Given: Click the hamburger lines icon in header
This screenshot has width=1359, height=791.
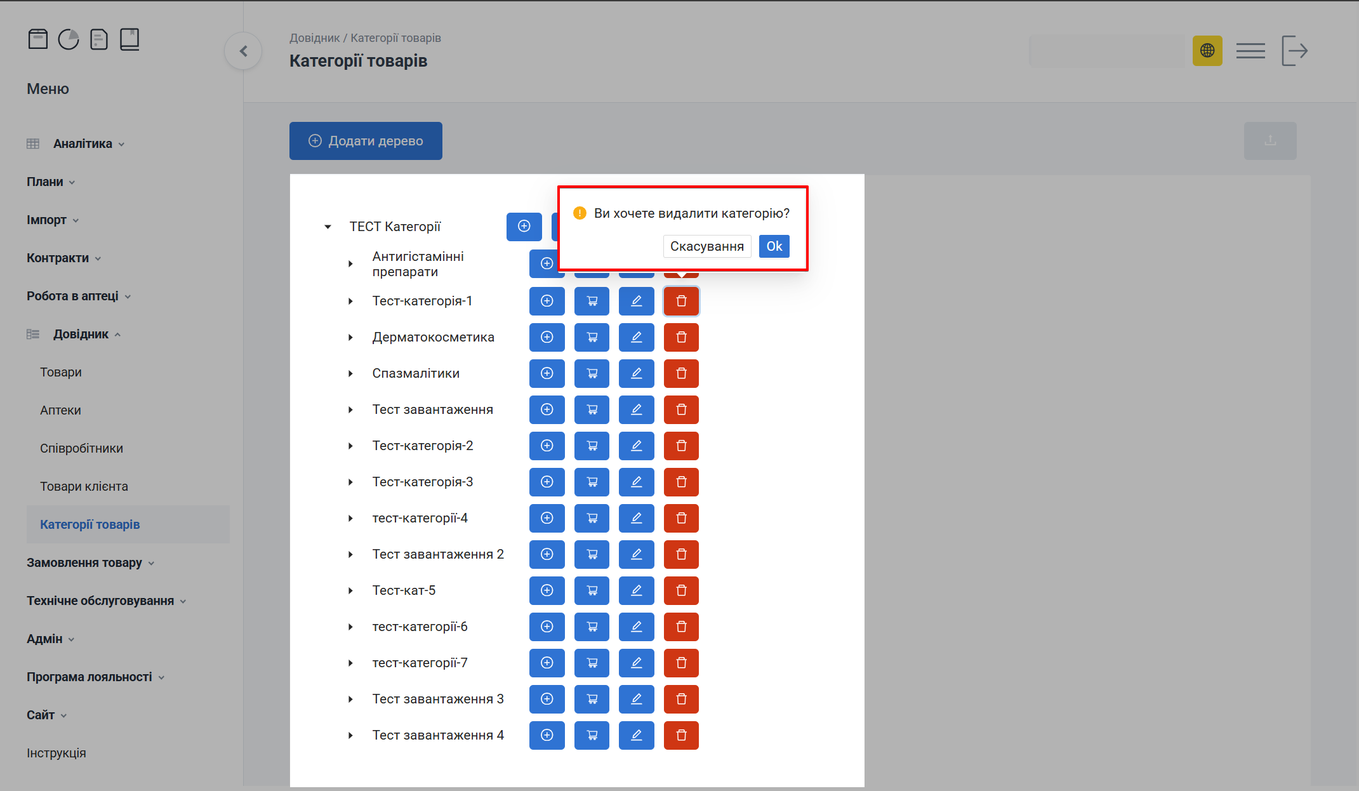Looking at the screenshot, I should [x=1250, y=51].
